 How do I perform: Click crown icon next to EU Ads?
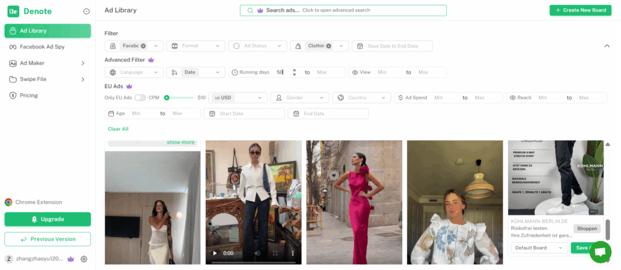click(x=129, y=86)
